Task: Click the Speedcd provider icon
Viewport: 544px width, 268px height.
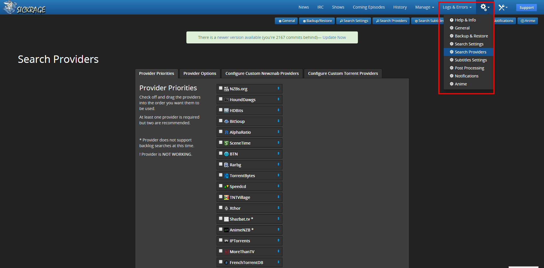Action: [226, 187]
